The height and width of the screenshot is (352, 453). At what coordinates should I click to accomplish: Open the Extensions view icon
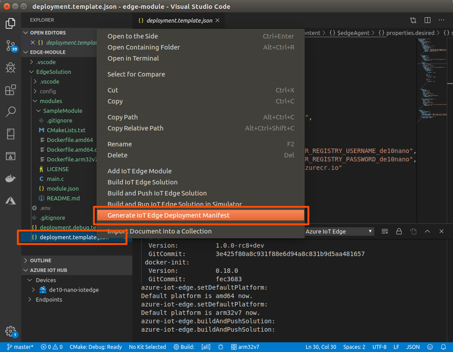[11, 90]
